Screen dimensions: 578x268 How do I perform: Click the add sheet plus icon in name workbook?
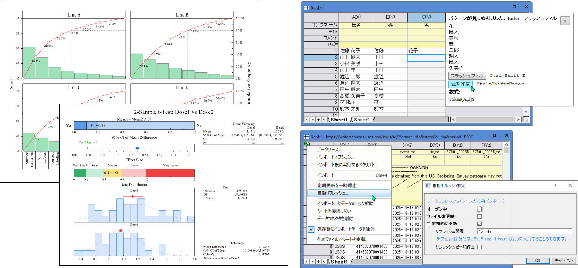point(318,120)
